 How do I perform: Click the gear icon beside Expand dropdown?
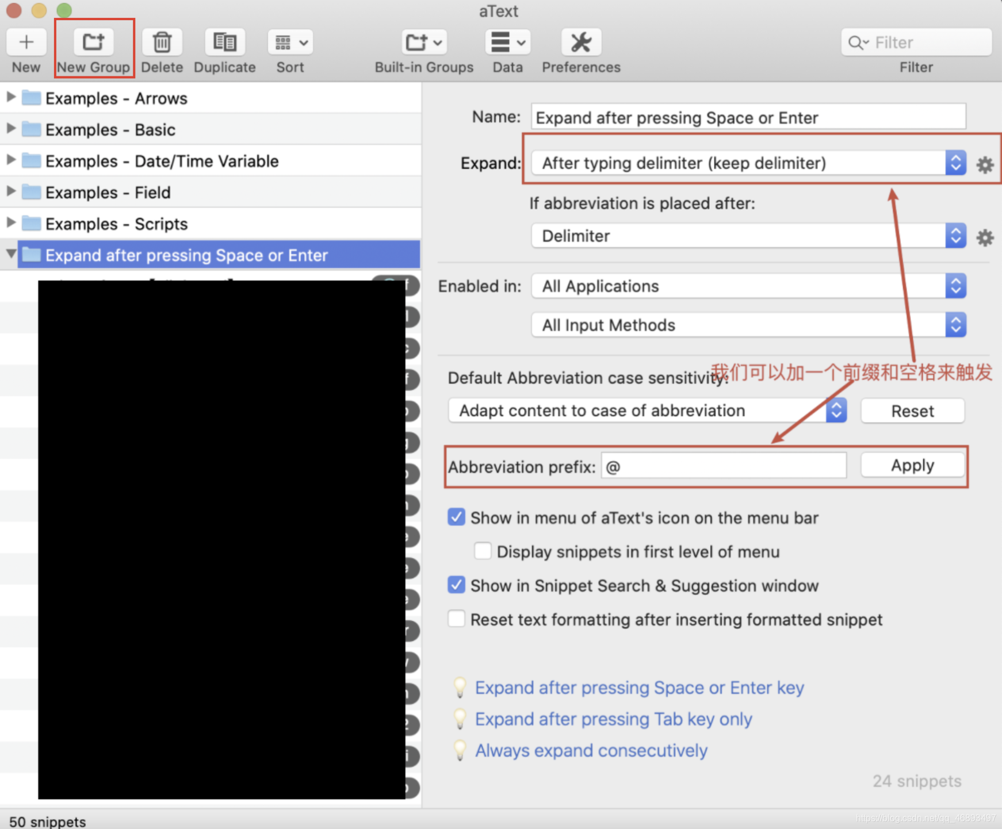(x=985, y=165)
